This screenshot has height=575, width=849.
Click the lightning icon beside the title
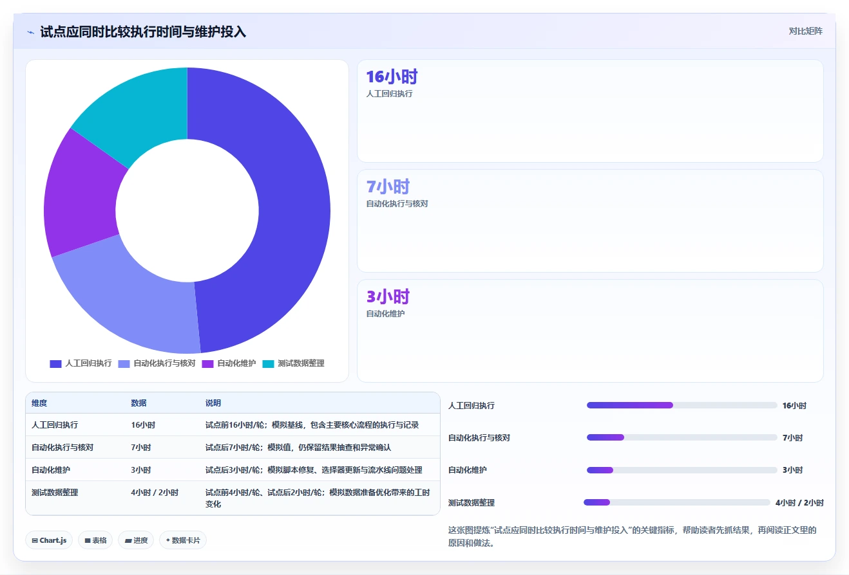point(30,32)
